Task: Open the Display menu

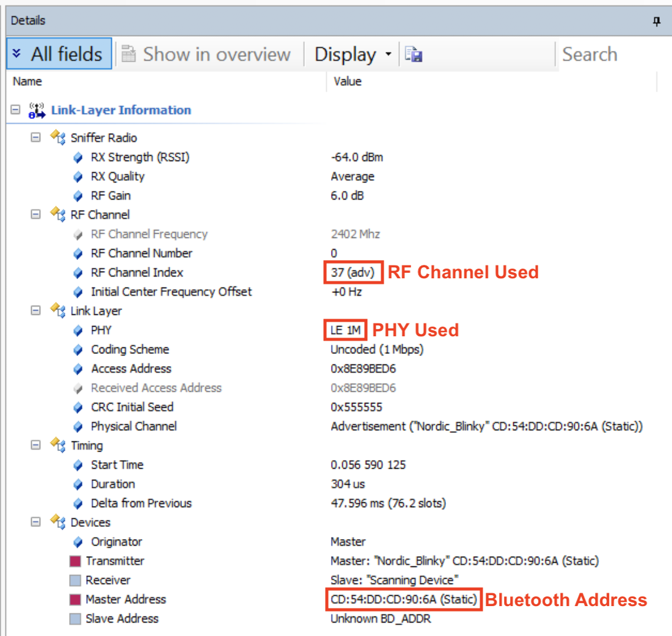Action: (346, 54)
